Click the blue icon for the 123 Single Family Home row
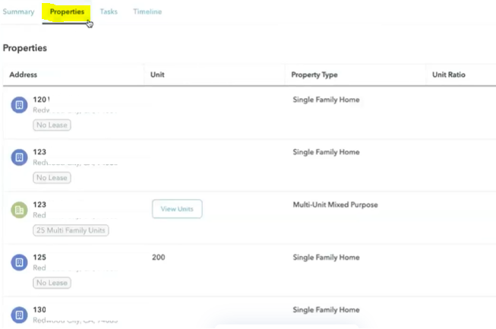Viewport: 496px width, 329px height. click(x=19, y=157)
